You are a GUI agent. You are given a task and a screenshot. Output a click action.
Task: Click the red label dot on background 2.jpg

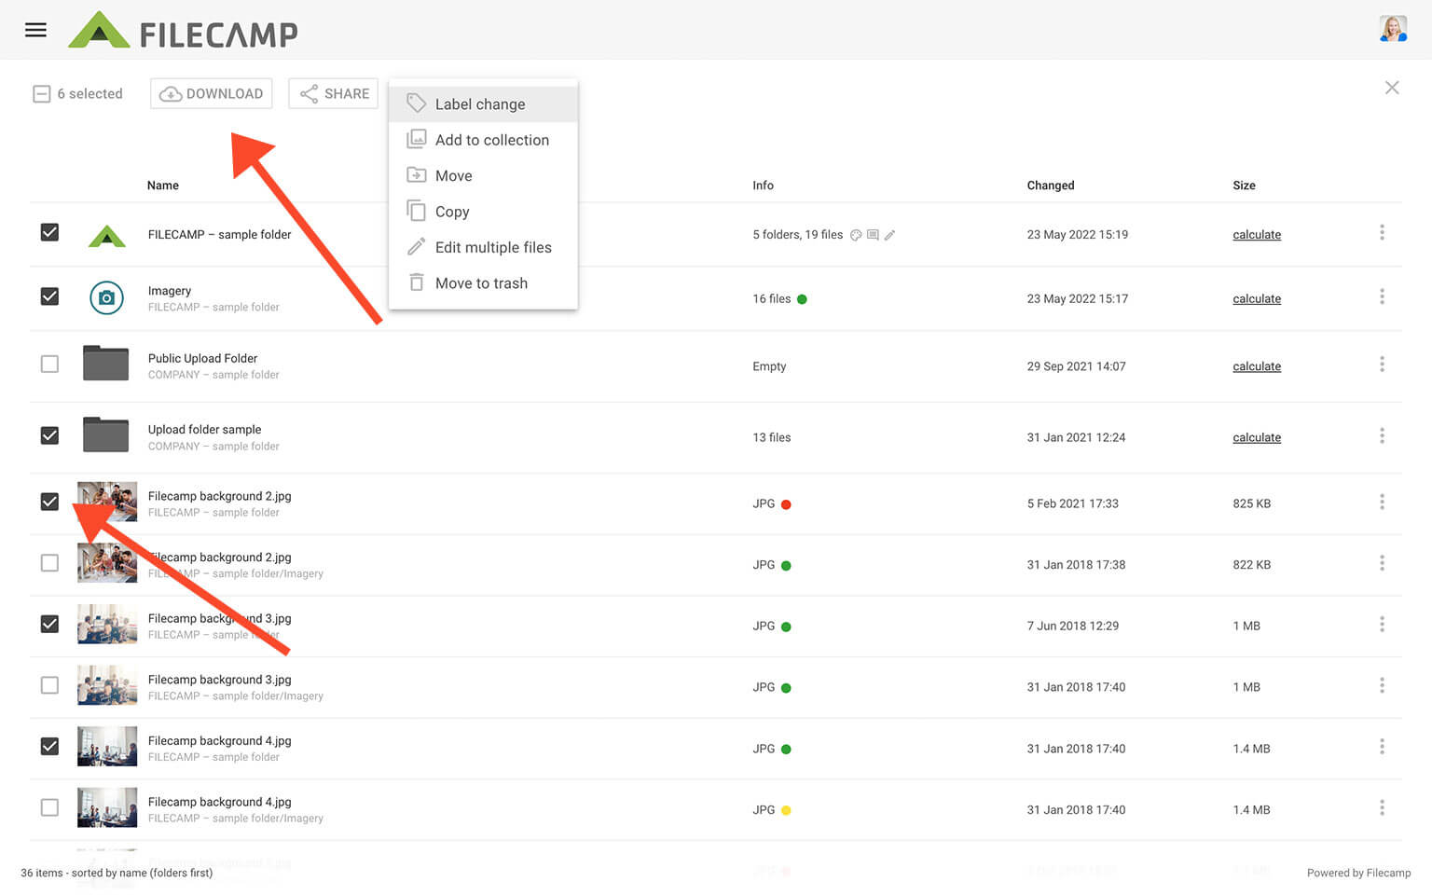[786, 504]
